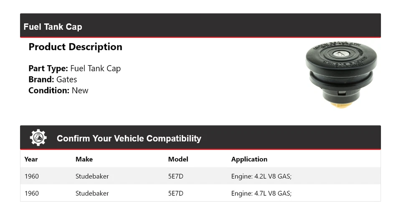
Task: Click the Make column header
Action: pos(84,159)
